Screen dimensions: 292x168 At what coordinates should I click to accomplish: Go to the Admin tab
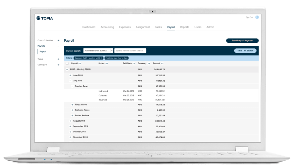tap(210, 27)
